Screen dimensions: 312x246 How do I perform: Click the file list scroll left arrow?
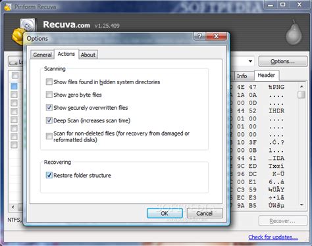[x=13, y=207]
